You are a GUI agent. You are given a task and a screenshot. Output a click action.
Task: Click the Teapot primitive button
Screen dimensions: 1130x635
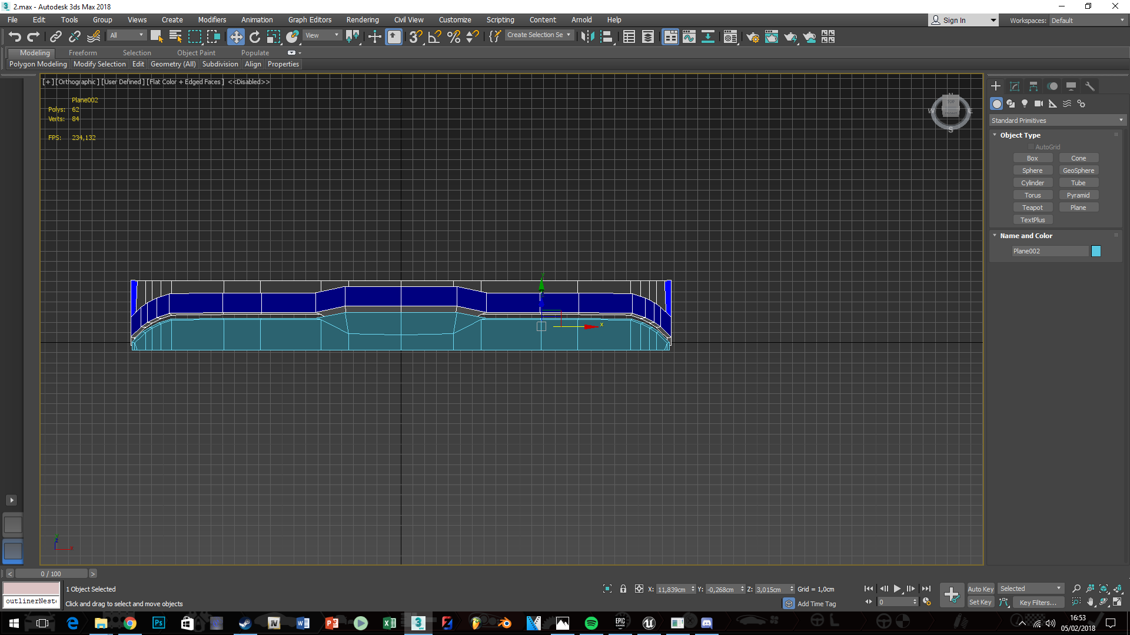click(x=1032, y=208)
